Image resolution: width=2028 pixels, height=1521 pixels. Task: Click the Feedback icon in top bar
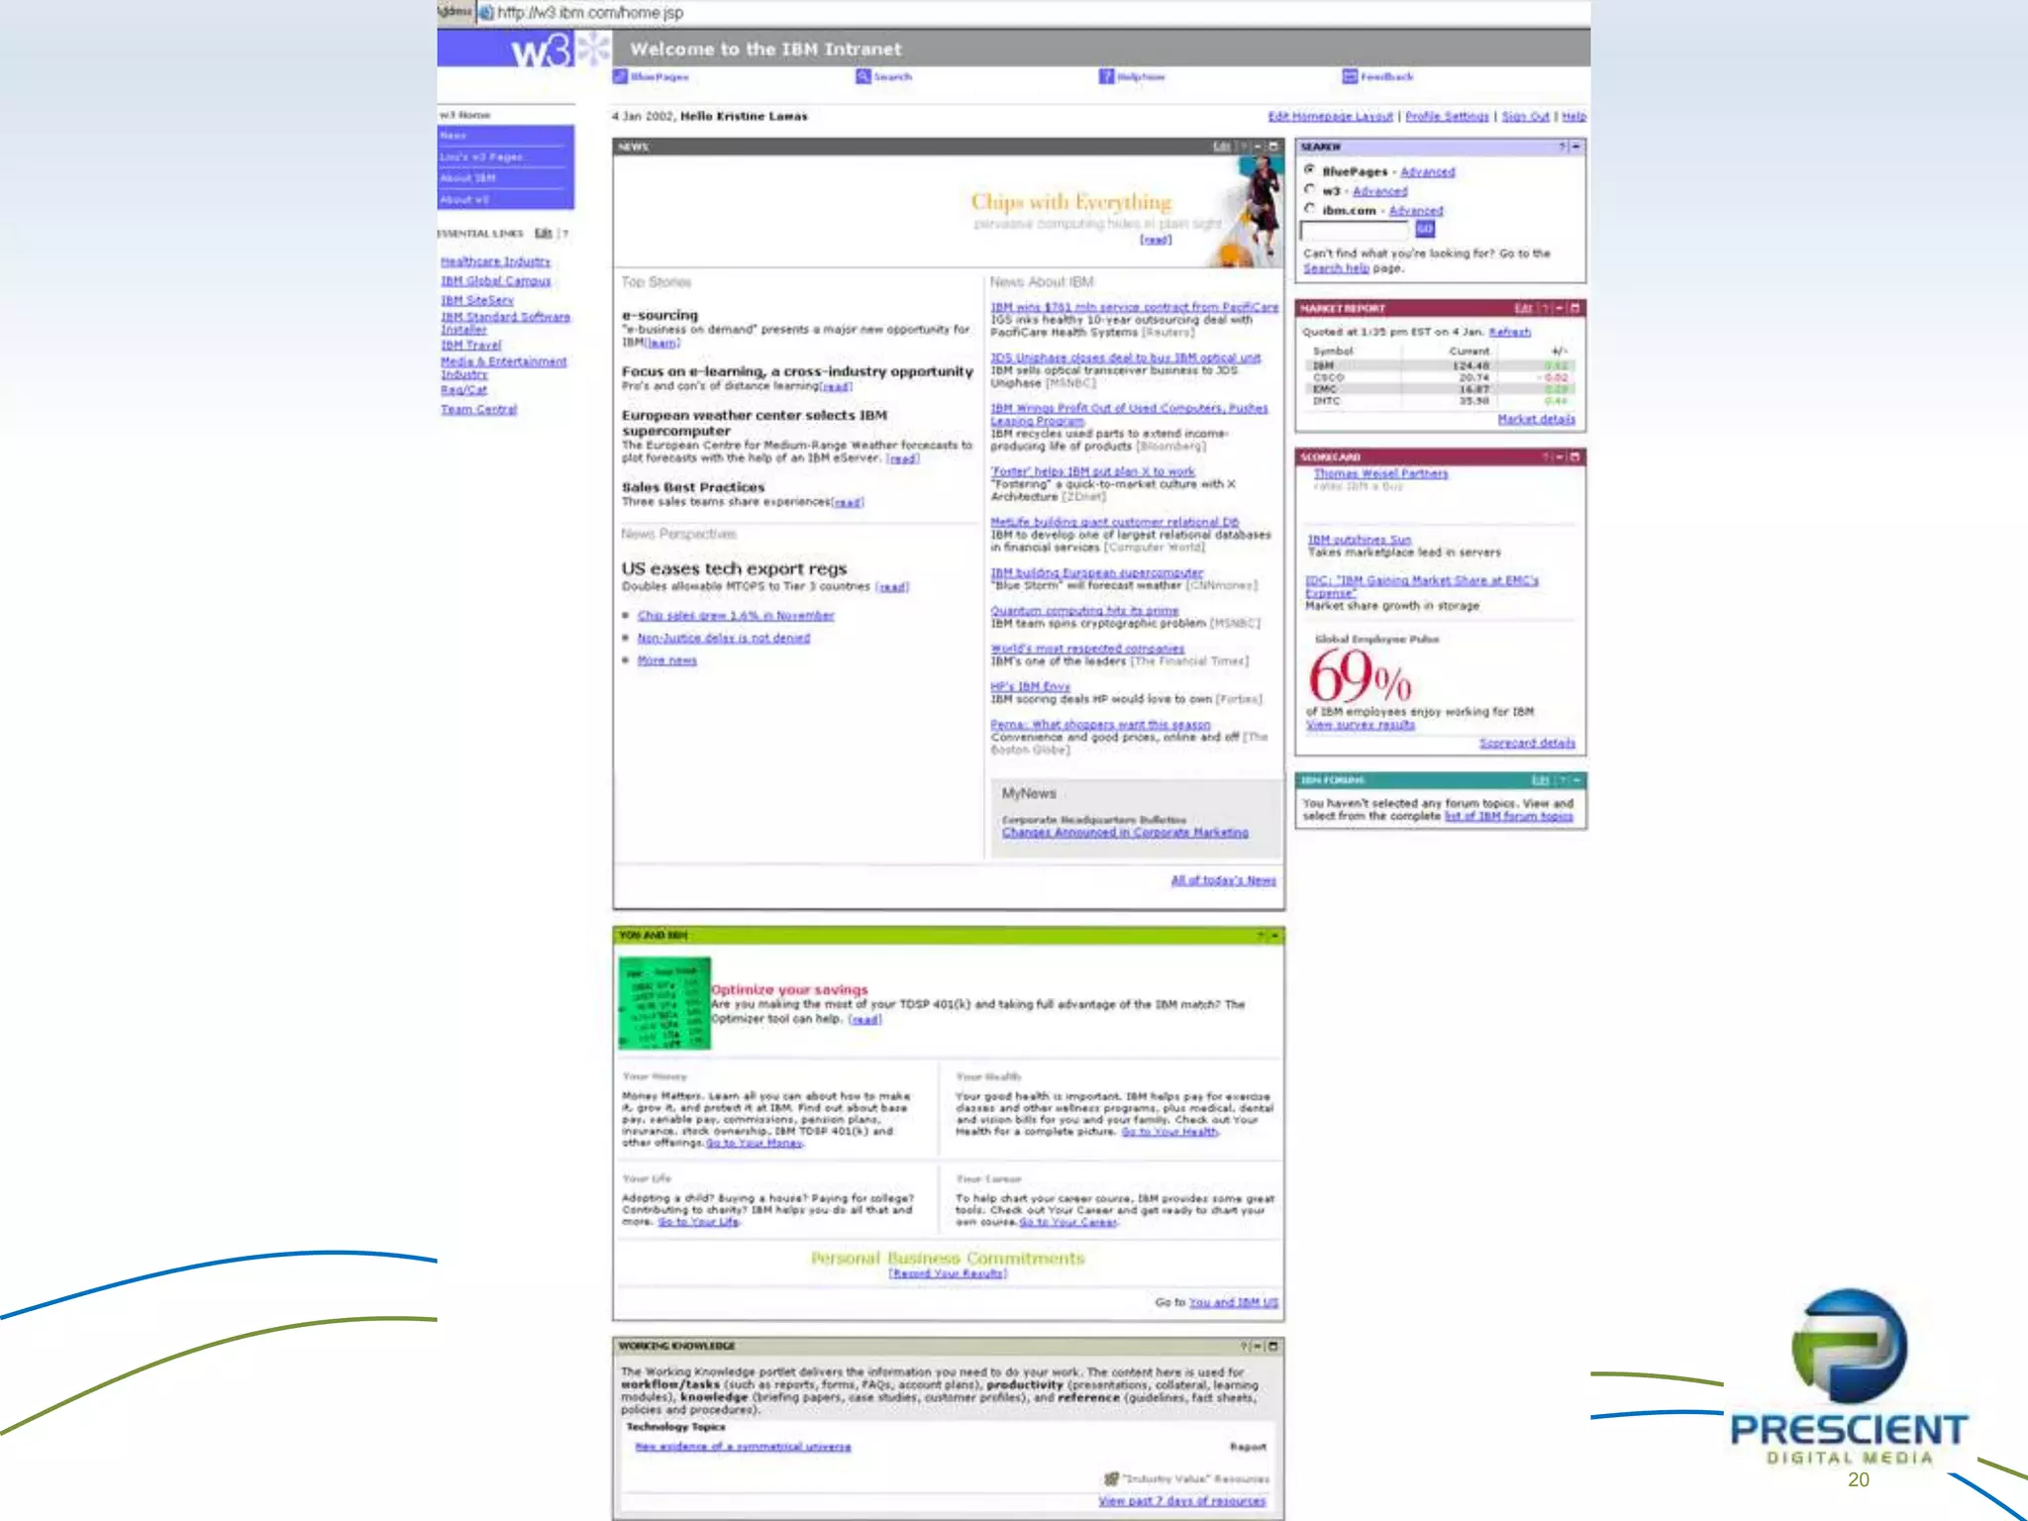coord(1349,76)
